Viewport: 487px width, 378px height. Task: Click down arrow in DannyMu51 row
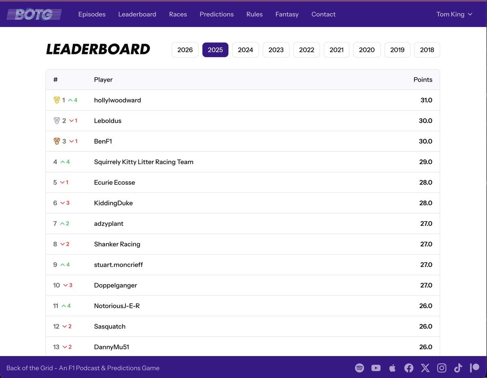[x=65, y=347]
